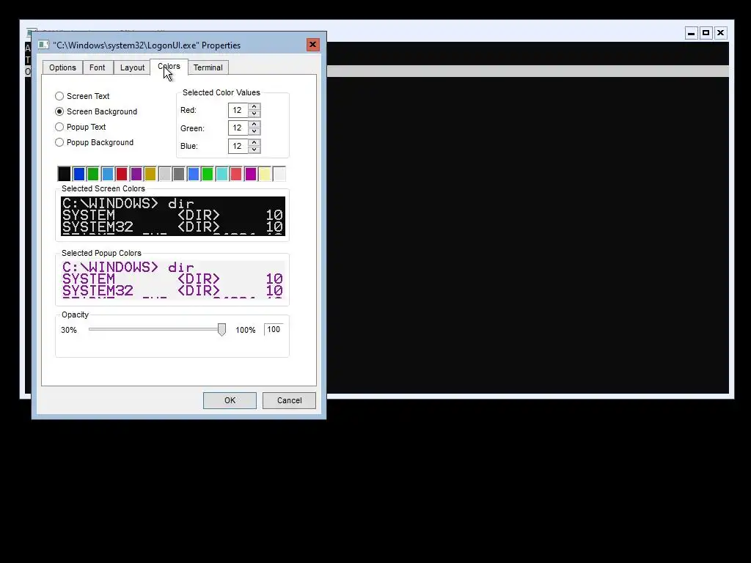Decrease the Green value with down arrow

point(254,132)
